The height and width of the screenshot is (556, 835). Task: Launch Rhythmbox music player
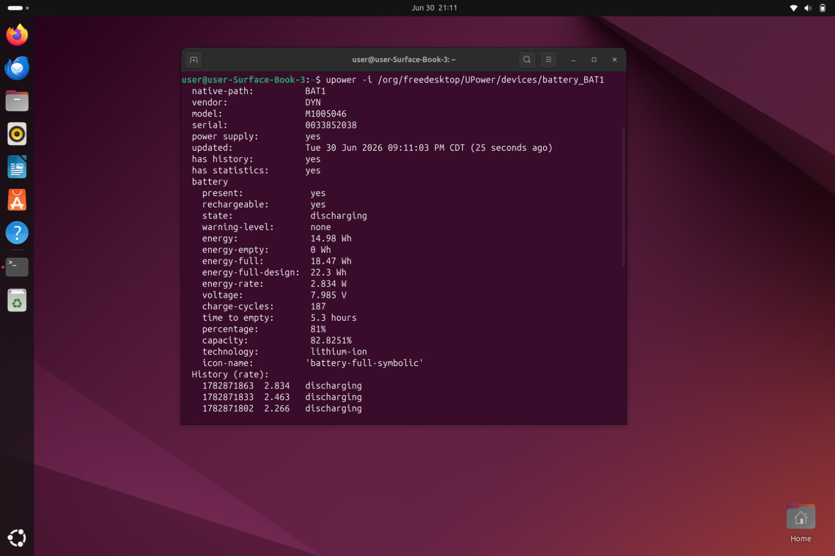point(17,134)
